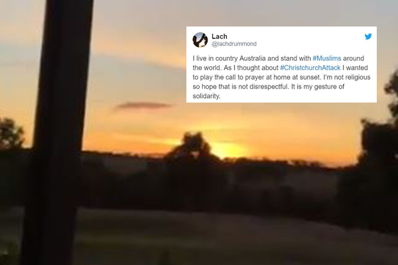Click the display name Lach
Image resolution: width=398 pixels, height=265 pixels.
coord(220,36)
